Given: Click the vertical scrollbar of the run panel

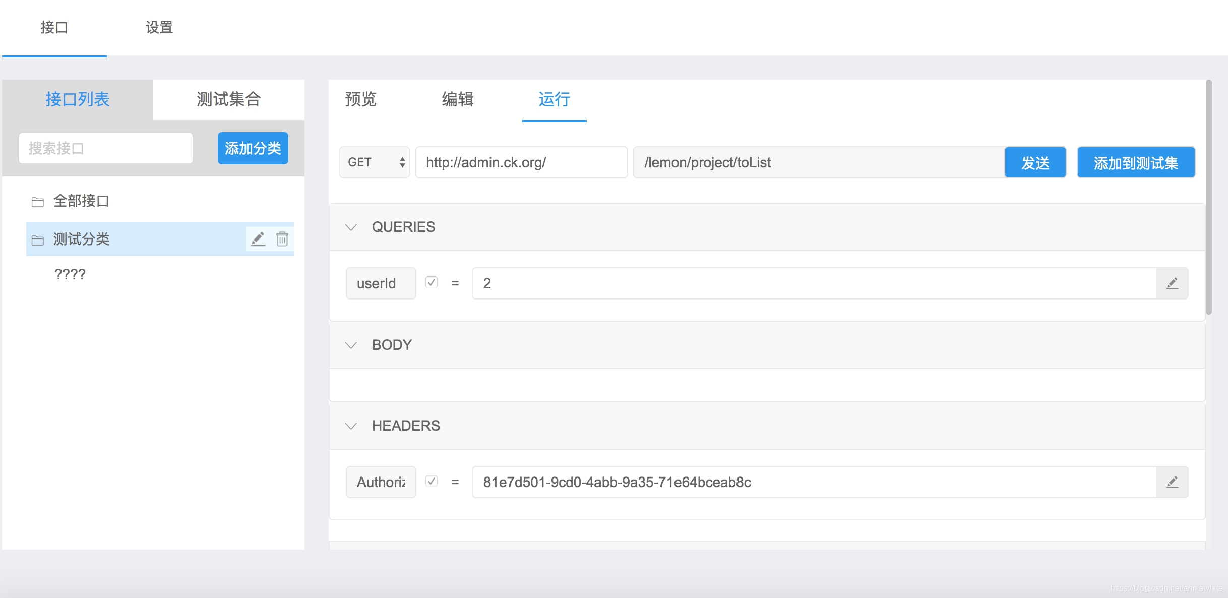Looking at the screenshot, I should 1208,197.
